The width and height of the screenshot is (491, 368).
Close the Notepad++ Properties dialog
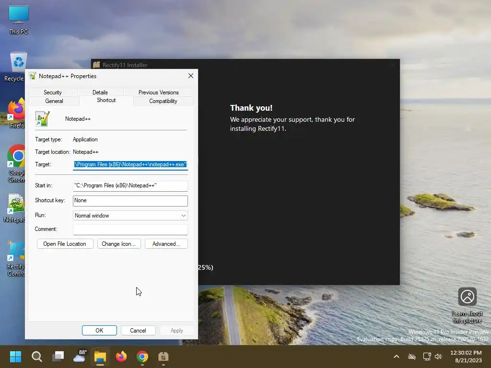[x=191, y=76]
